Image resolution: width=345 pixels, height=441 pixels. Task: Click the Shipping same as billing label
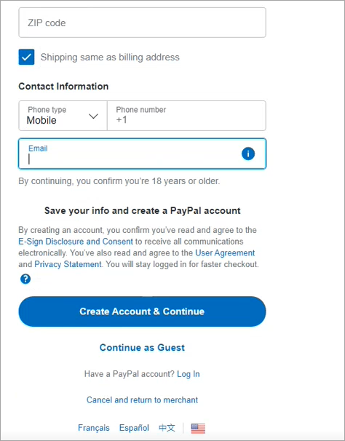[110, 57]
